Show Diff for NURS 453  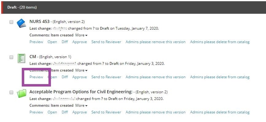coord(65,42)
